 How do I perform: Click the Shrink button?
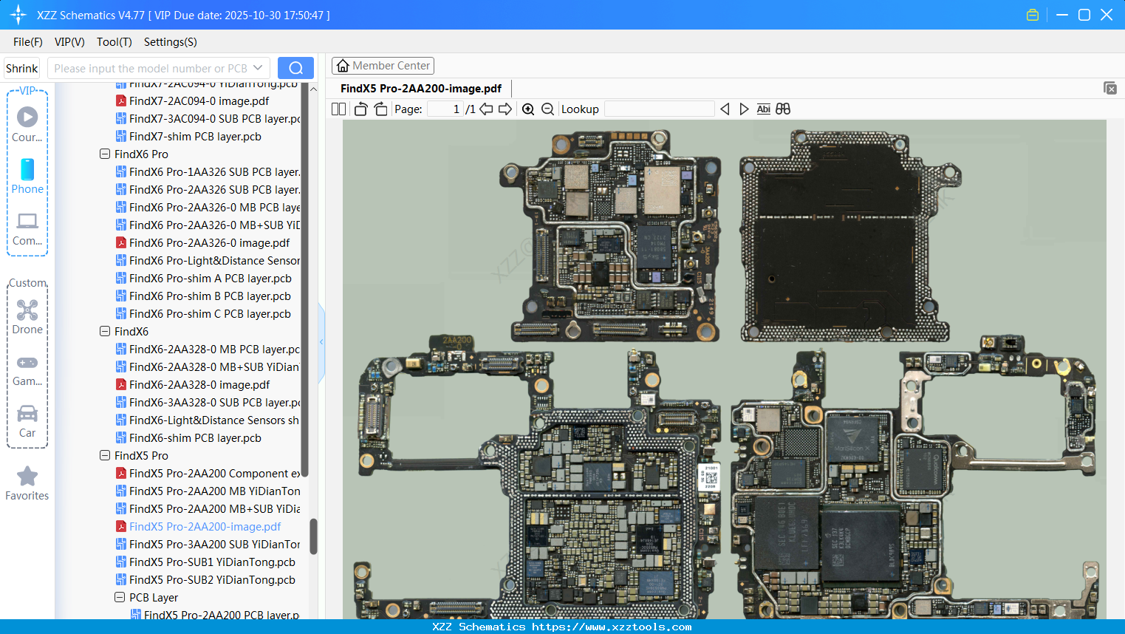tap(22, 68)
